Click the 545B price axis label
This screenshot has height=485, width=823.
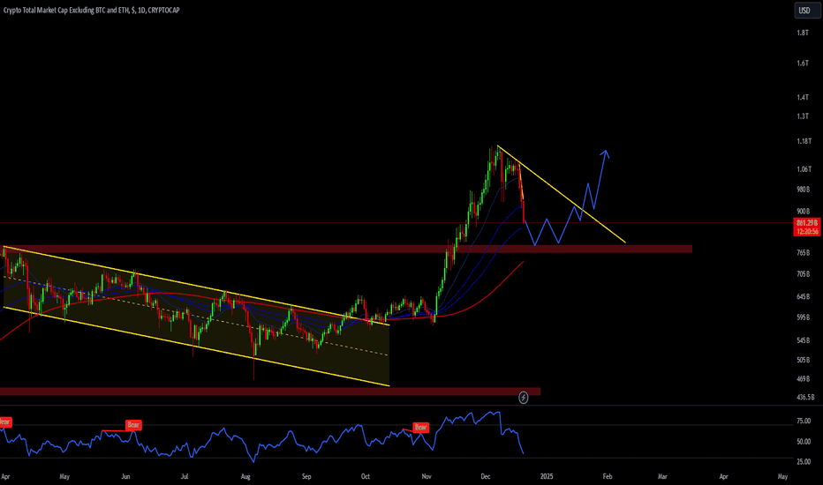pos(803,340)
